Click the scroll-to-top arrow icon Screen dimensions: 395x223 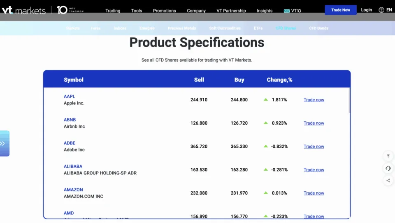(x=388, y=156)
